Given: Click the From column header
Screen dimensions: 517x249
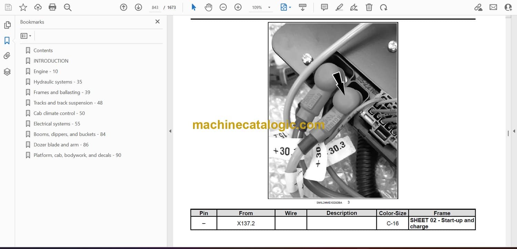Looking at the screenshot, I should click(x=246, y=213).
